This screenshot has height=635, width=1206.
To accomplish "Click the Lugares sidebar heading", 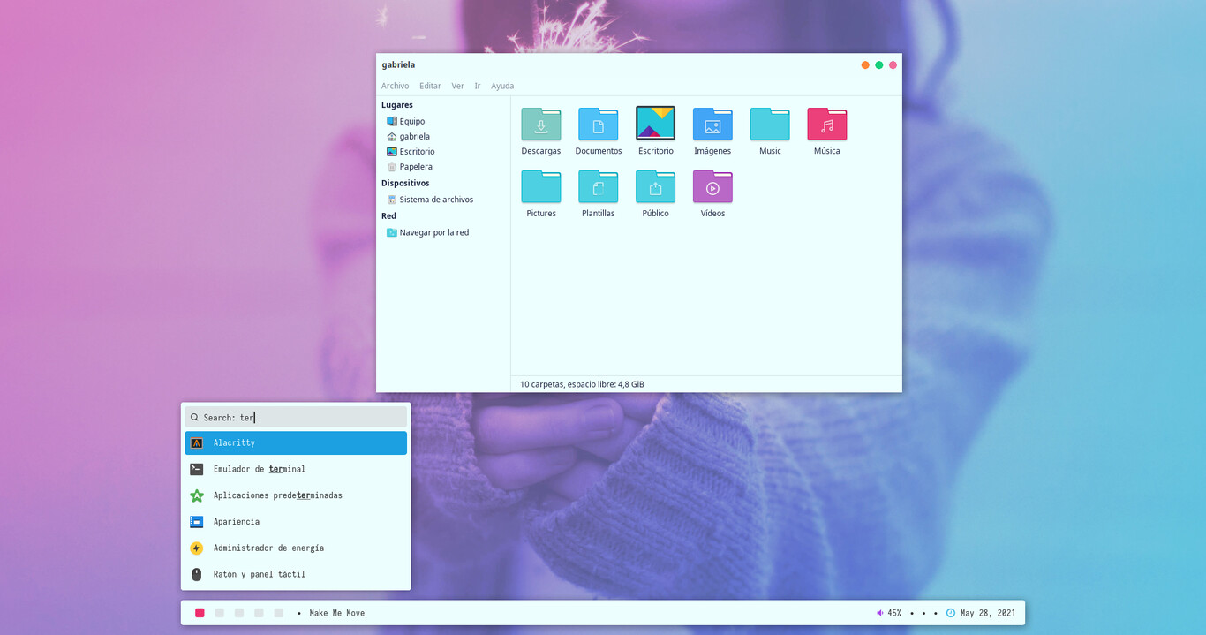I will 397,105.
